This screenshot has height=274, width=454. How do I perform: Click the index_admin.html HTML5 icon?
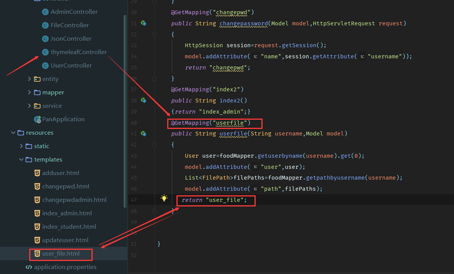click(37, 213)
